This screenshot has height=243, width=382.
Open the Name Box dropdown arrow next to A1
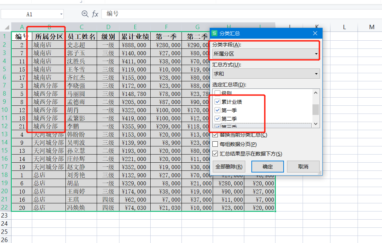point(61,14)
